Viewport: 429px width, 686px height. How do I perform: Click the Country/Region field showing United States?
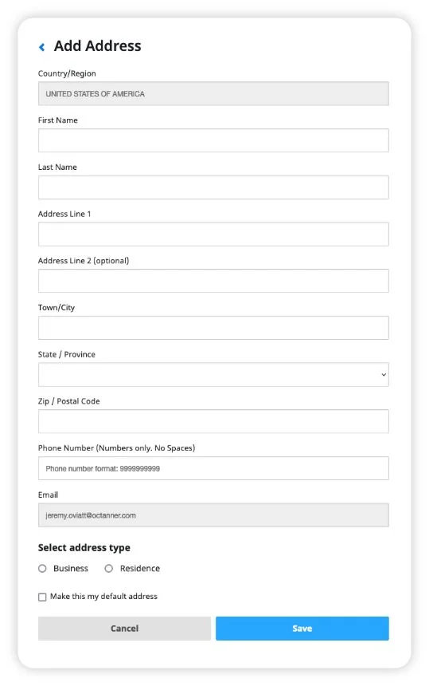tap(213, 93)
